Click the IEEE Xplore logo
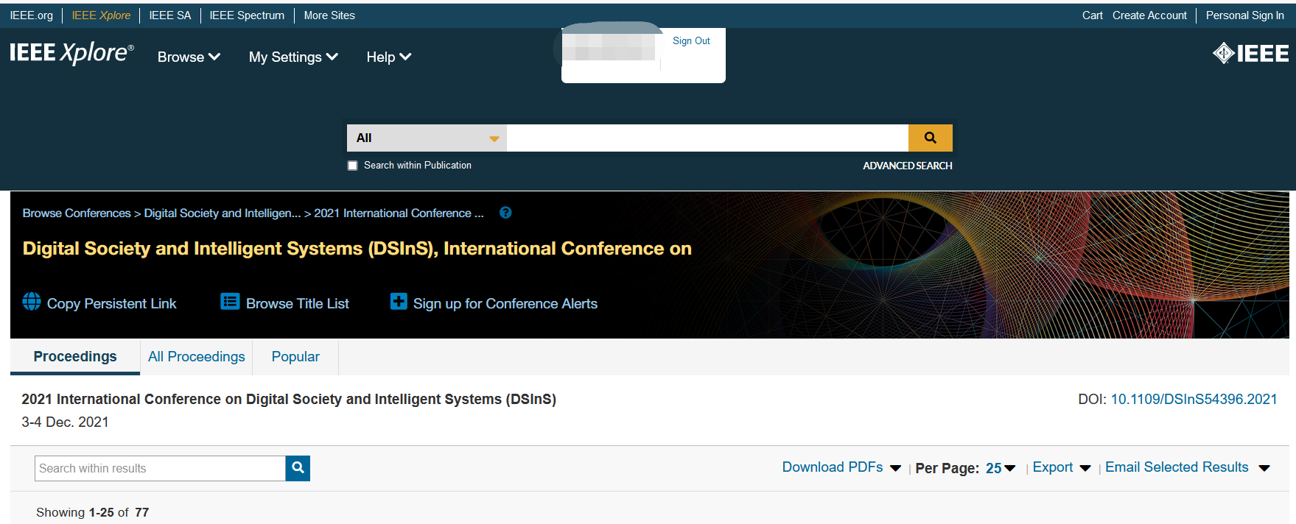The image size is (1296, 524). click(x=71, y=53)
